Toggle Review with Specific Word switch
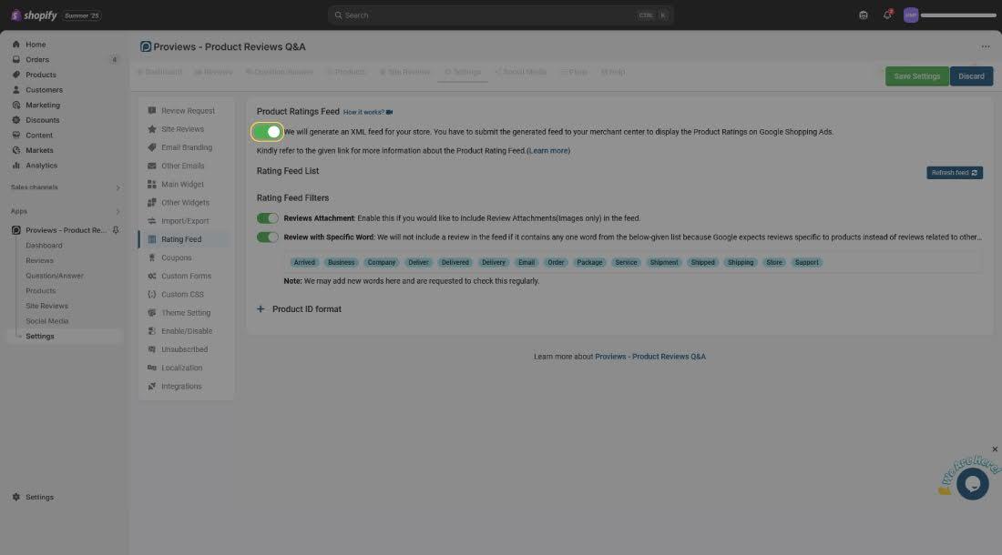Image resolution: width=1002 pixels, height=555 pixels. point(268,237)
